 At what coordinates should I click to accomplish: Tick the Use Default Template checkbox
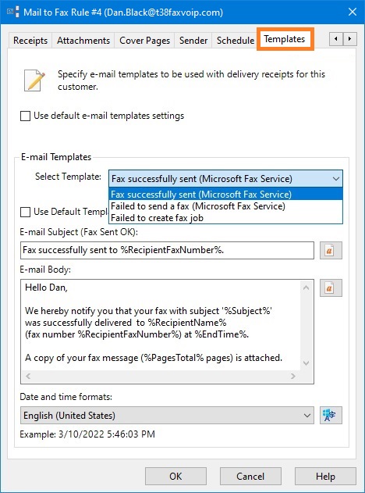click(25, 212)
